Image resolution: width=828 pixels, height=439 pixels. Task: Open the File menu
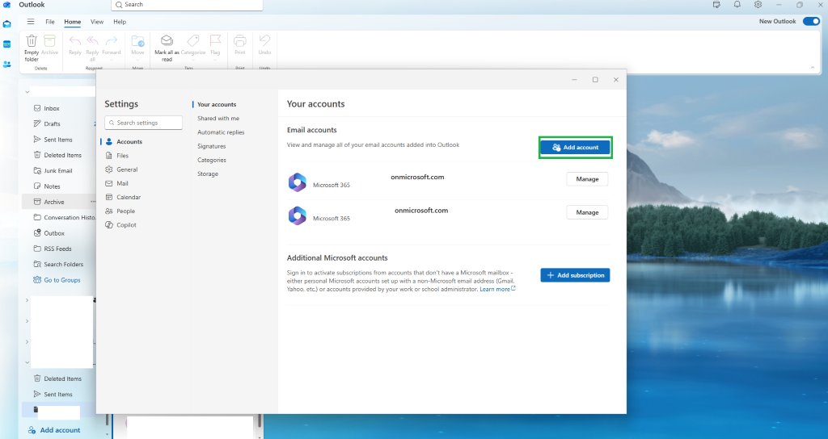[x=50, y=22]
